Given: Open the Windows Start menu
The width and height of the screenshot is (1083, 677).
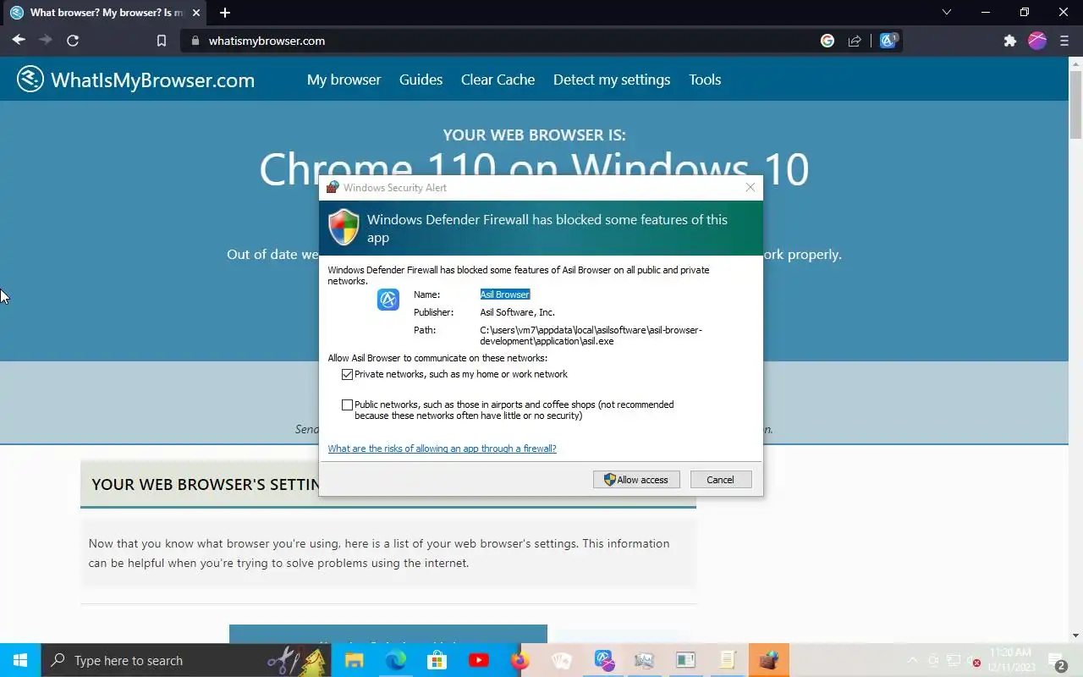Looking at the screenshot, I should tap(20, 660).
